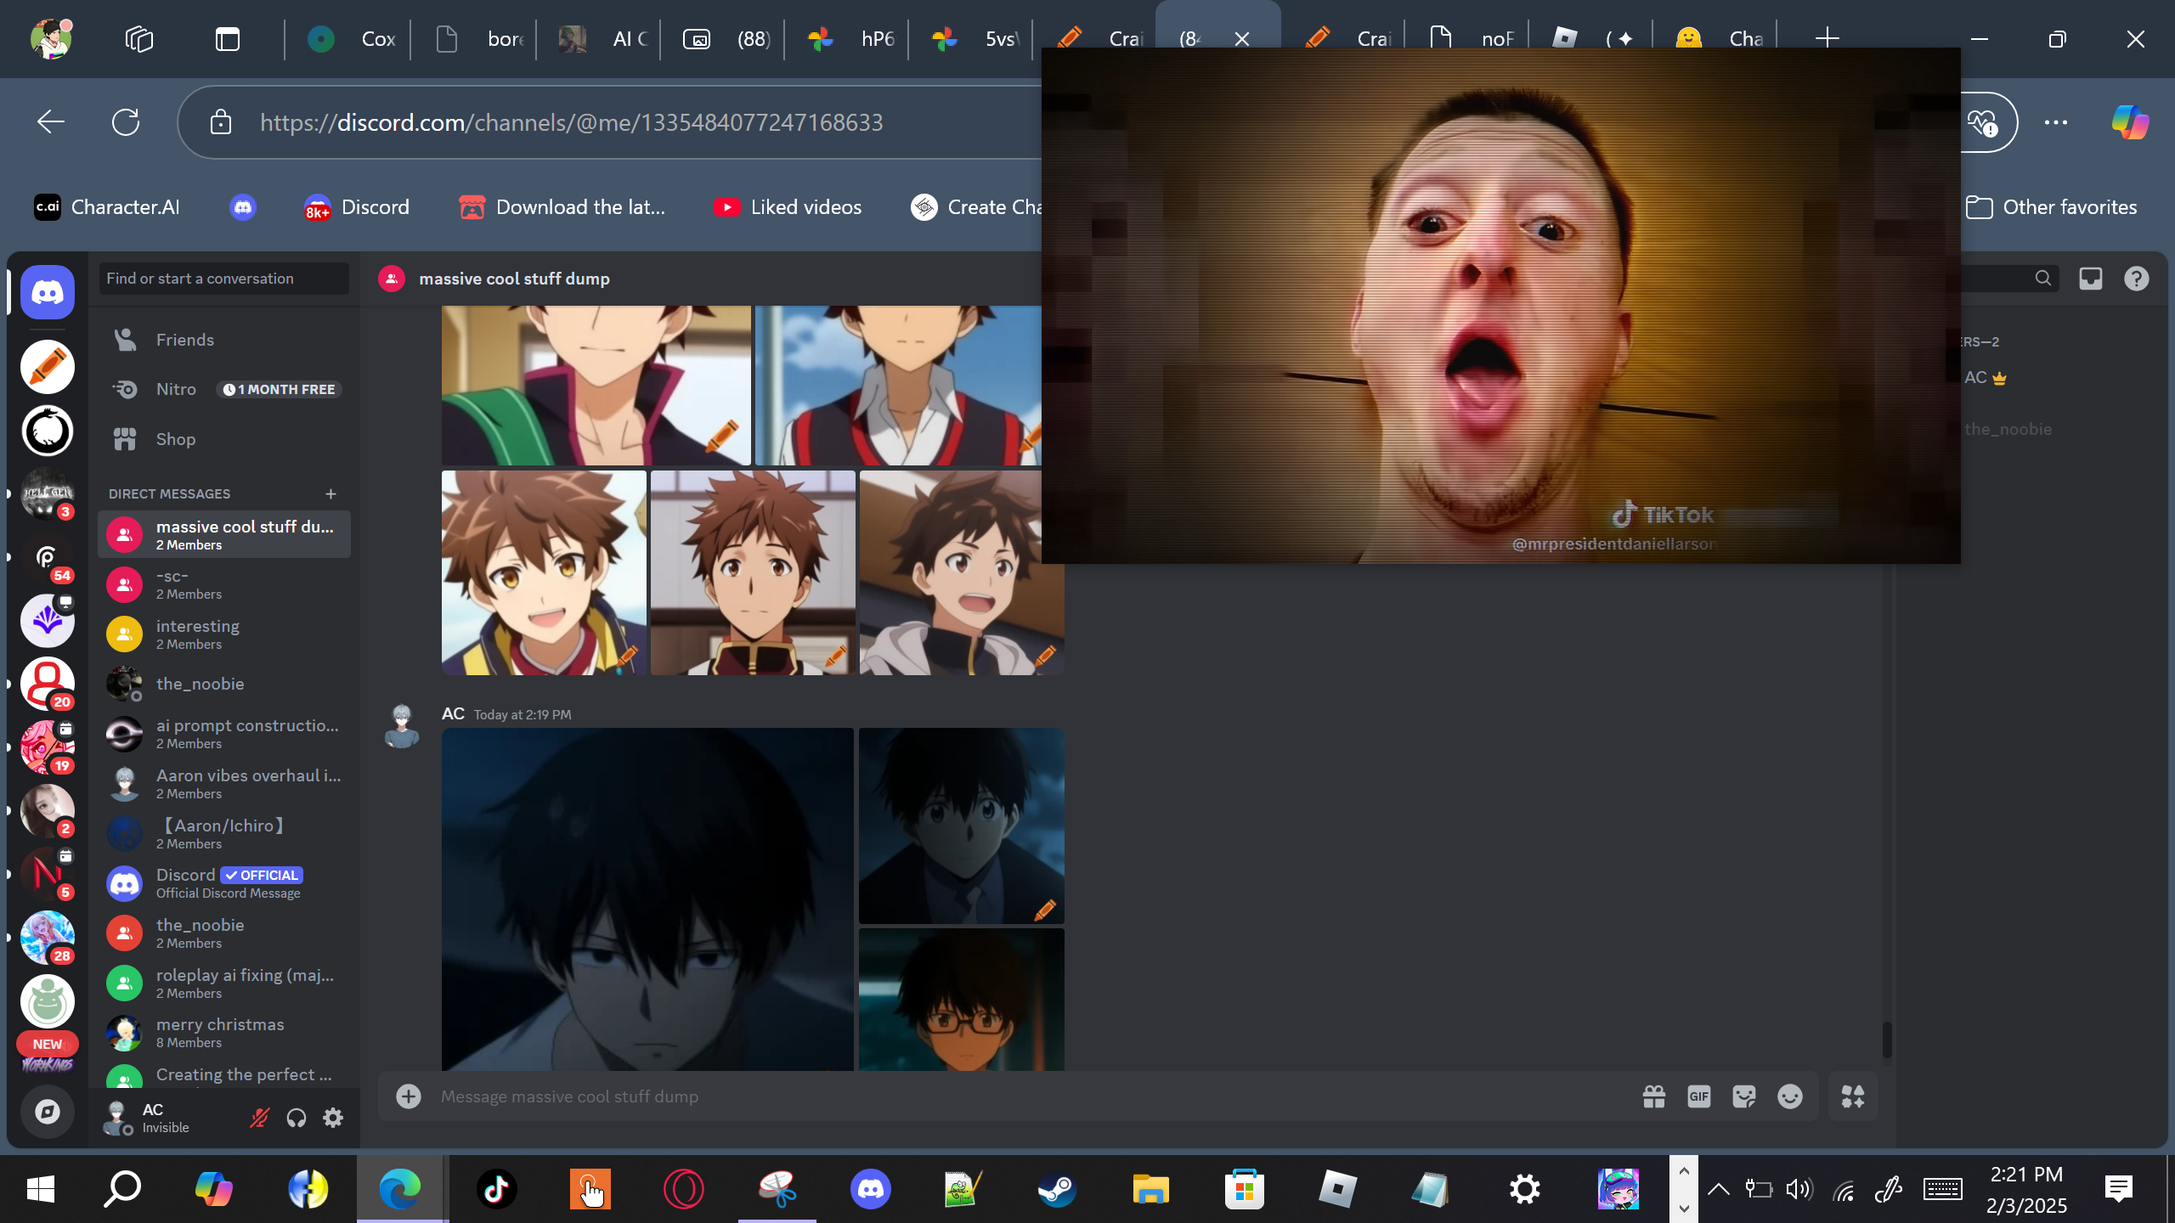2175x1223 pixels.
Task: Open Windows Start menu
Action: pos(40,1189)
